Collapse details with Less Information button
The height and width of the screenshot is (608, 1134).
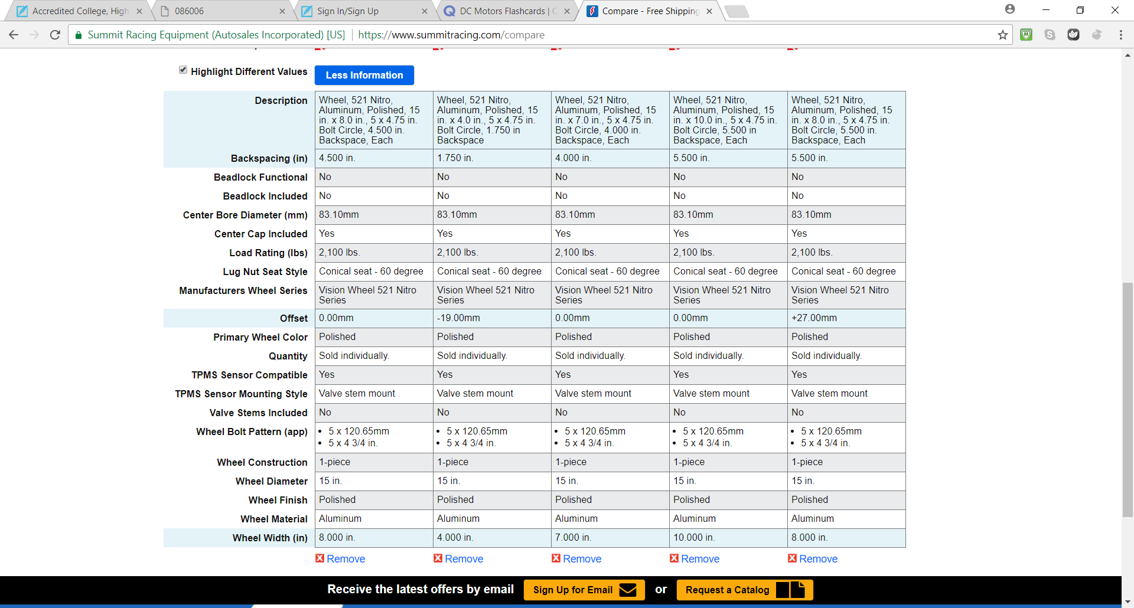pyautogui.click(x=364, y=75)
